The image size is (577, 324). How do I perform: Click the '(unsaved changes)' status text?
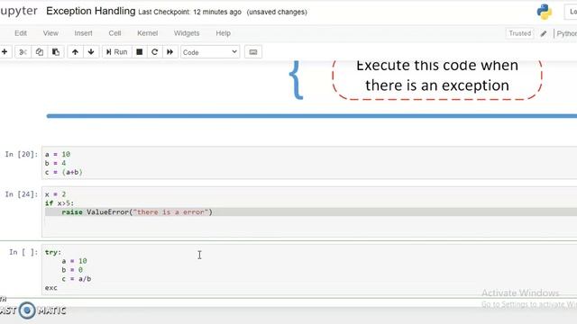(x=277, y=12)
